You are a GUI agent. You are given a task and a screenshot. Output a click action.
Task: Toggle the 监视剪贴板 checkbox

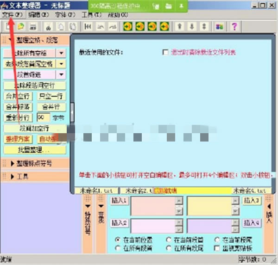click(218, 248)
